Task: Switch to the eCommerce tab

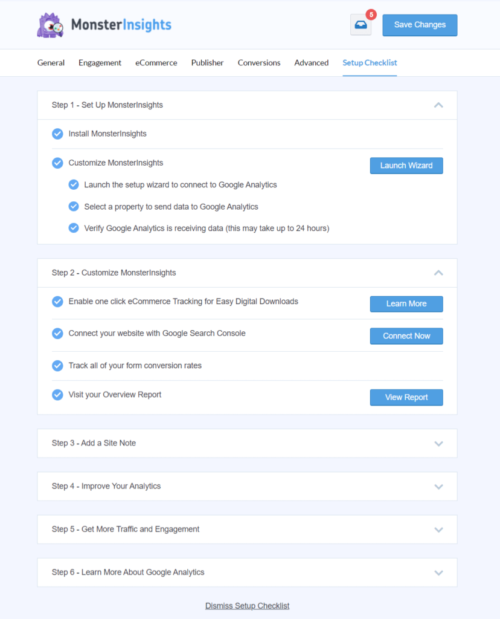Action: pyautogui.click(x=156, y=62)
